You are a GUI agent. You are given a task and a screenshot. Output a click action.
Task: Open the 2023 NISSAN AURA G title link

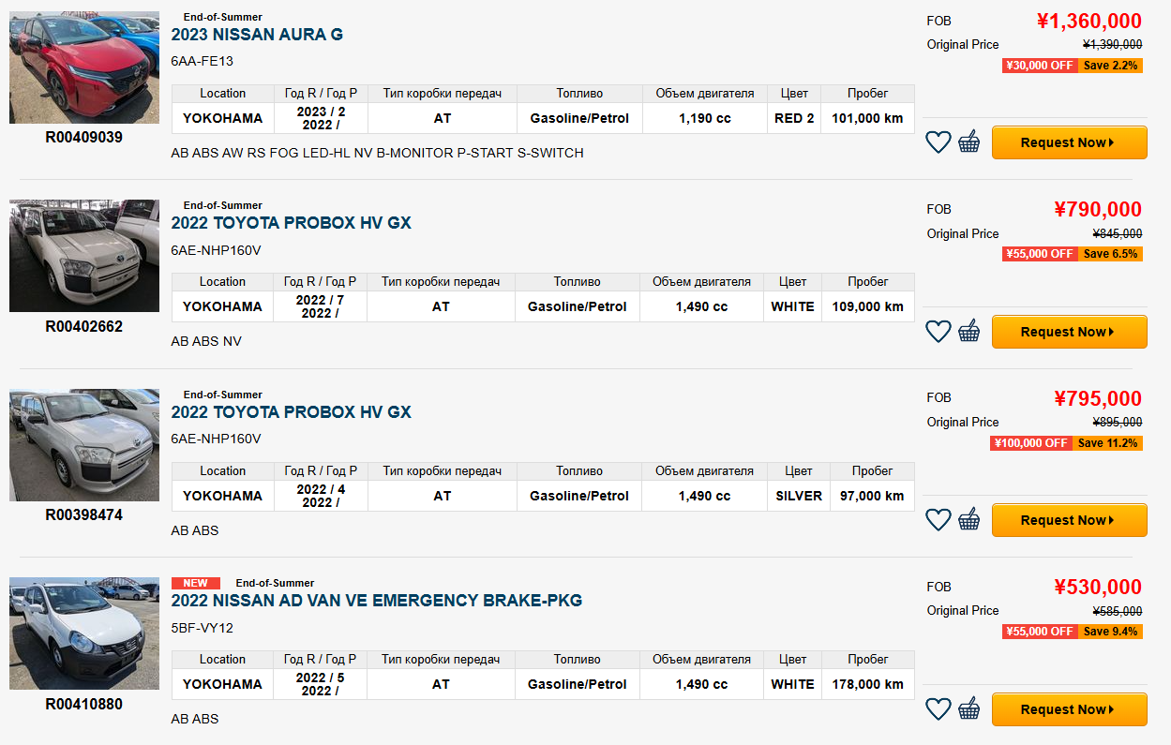(x=257, y=35)
